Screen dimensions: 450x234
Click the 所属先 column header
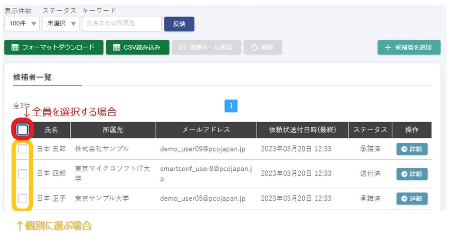point(113,130)
